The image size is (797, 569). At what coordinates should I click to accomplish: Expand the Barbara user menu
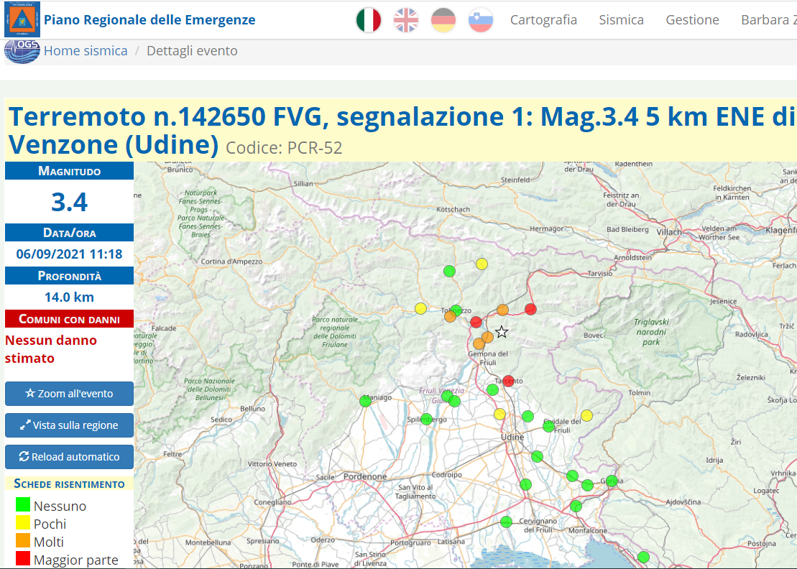(768, 20)
